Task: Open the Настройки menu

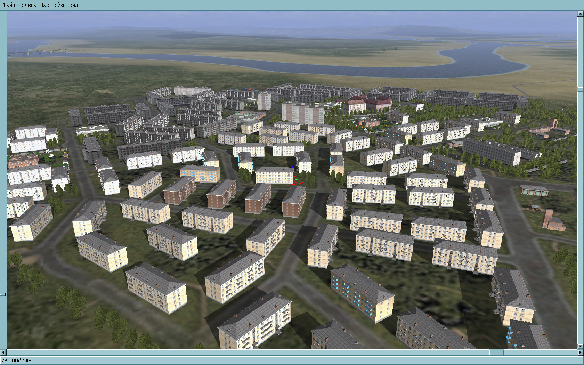Action: (x=52, y=5)
